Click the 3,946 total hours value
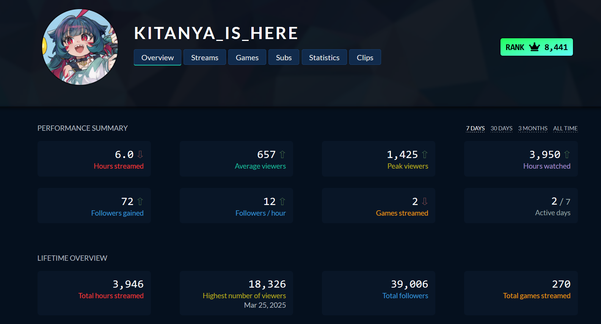The width and height of the screenshot is (601, 324). [128, 284]
